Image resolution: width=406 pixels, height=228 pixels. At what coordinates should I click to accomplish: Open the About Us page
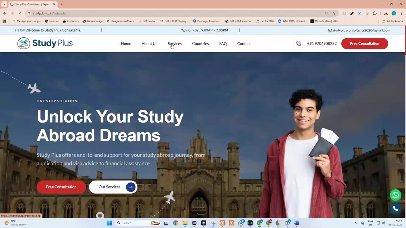[149, 44]
